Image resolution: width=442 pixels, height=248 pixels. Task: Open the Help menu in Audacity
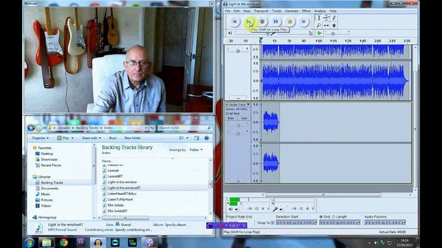(333, 11)
